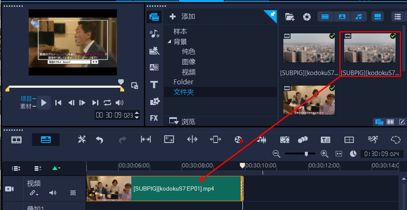Step to the next frame

click(82, 103)
